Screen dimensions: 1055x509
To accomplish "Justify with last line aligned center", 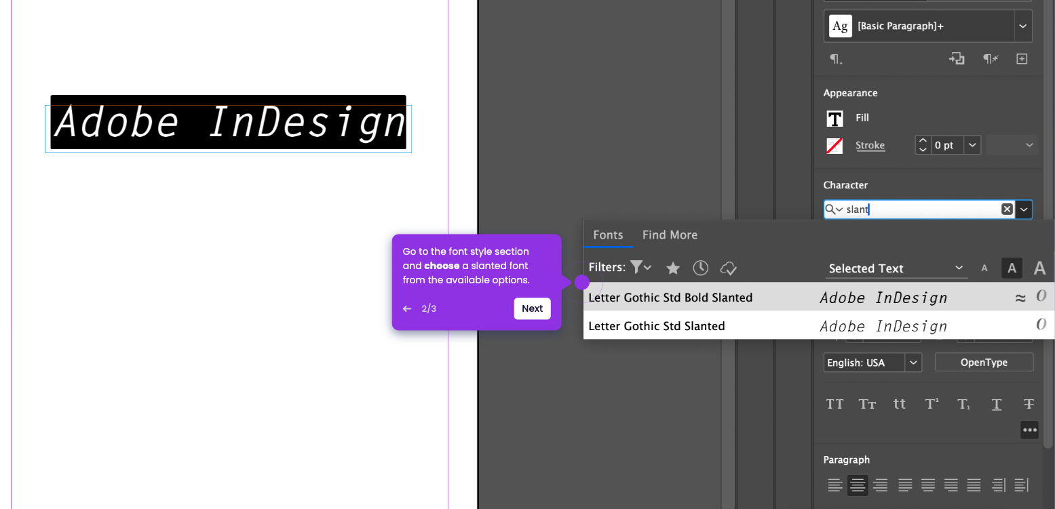I will [x=928, y=485].
